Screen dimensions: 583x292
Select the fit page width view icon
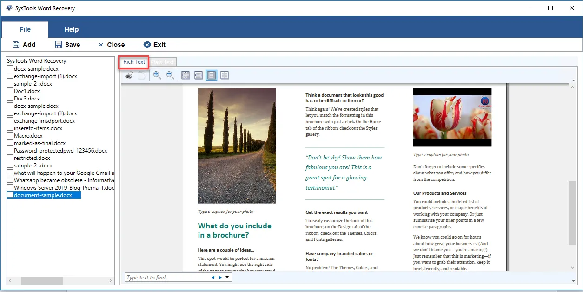click(x=198, y=75)
